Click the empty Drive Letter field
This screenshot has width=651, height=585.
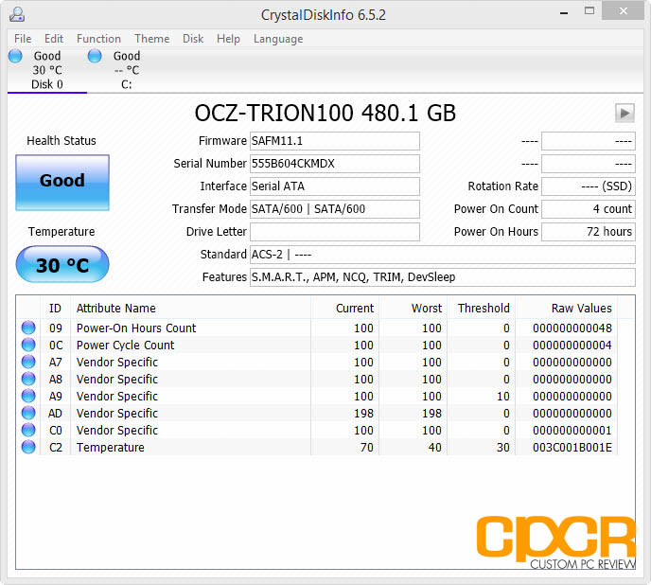pos(335,232)
